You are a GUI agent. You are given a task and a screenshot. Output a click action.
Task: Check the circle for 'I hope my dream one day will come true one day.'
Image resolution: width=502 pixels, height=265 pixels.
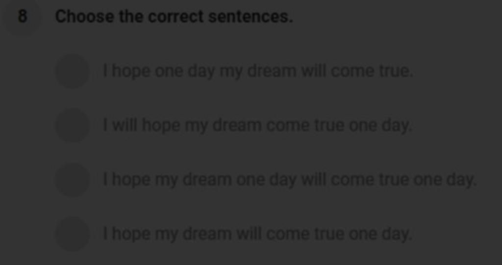click(x=73, y=180)
